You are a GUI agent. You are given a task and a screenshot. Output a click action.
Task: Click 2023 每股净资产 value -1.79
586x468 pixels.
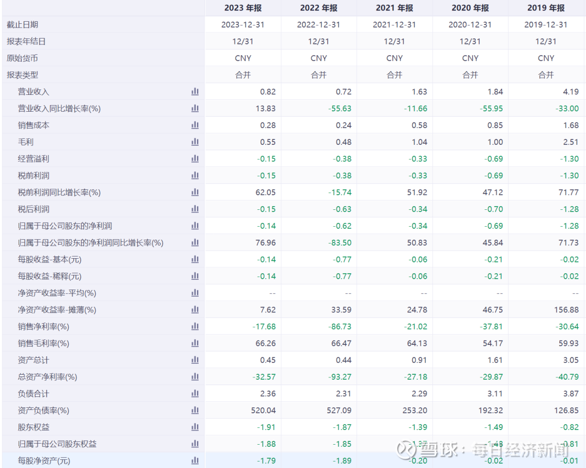pyautogui.click(x=266, y=460)
